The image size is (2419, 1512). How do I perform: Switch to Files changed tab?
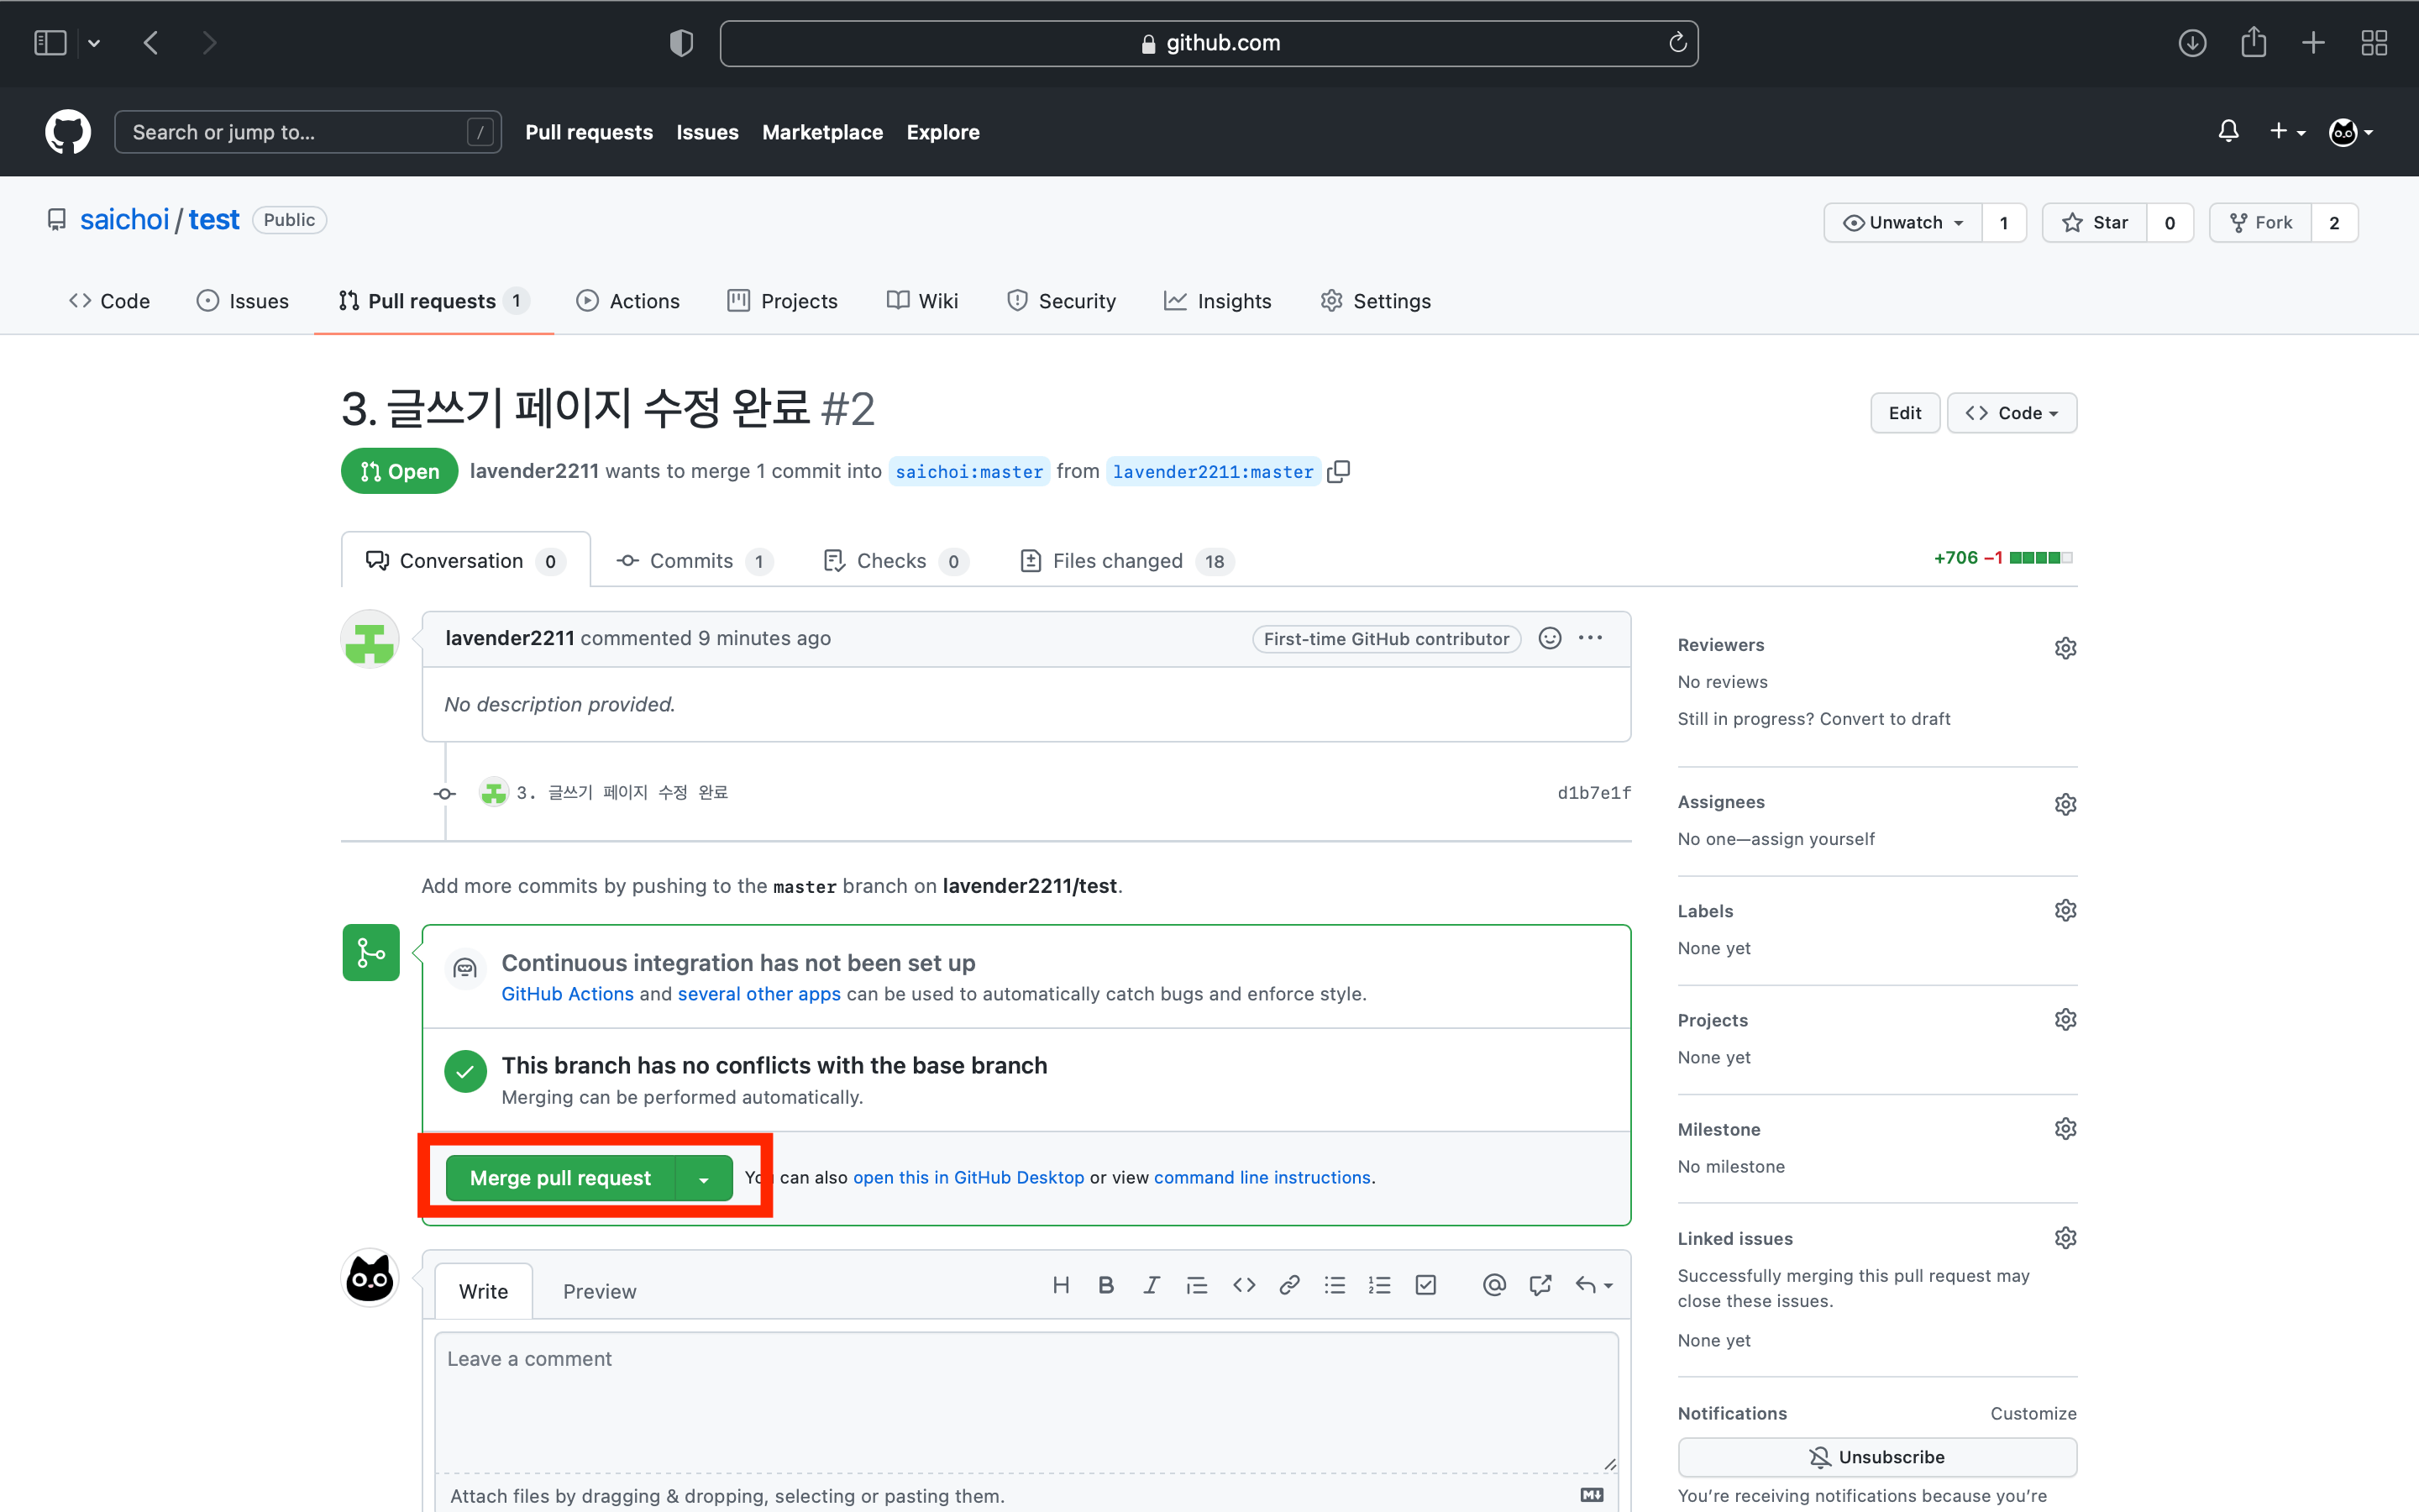point(1126,561)
